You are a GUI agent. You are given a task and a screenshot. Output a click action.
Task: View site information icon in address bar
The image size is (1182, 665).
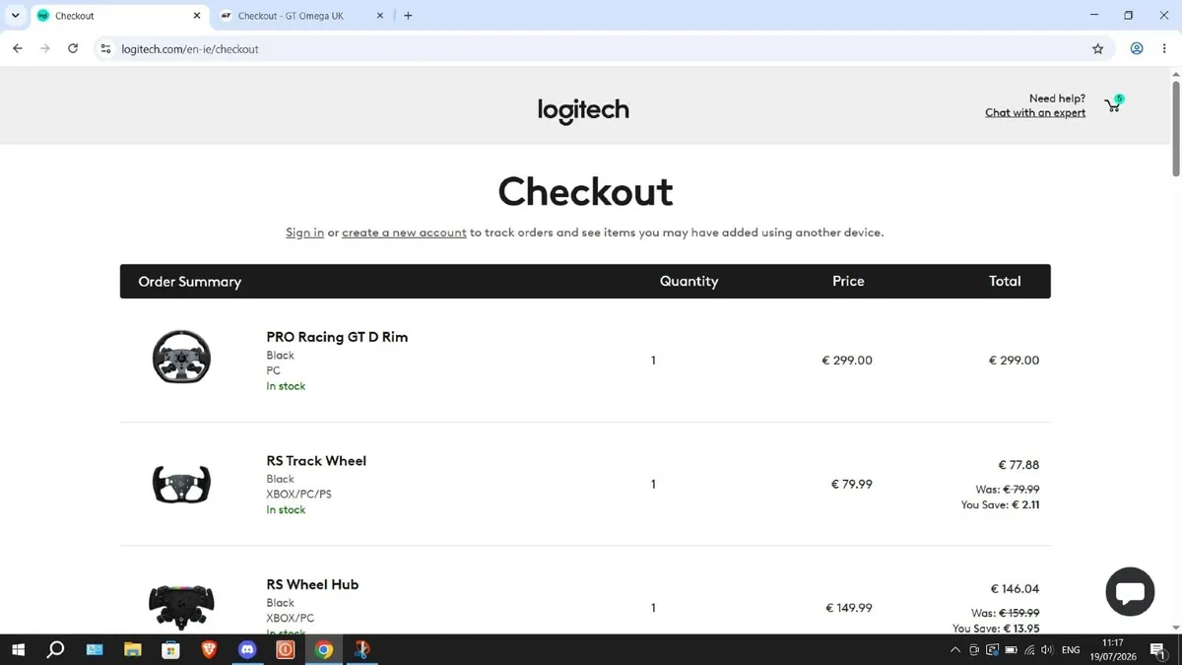[106, 48]
